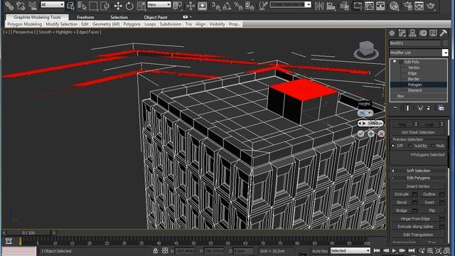This screenshot has width=455, height=256.
Task: Open the Render Setup icon
Action: [407, 5]
